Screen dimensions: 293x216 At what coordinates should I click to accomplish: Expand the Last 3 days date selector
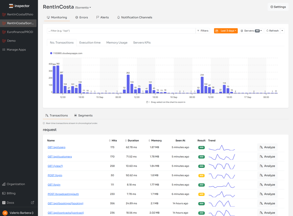(225, 31)
